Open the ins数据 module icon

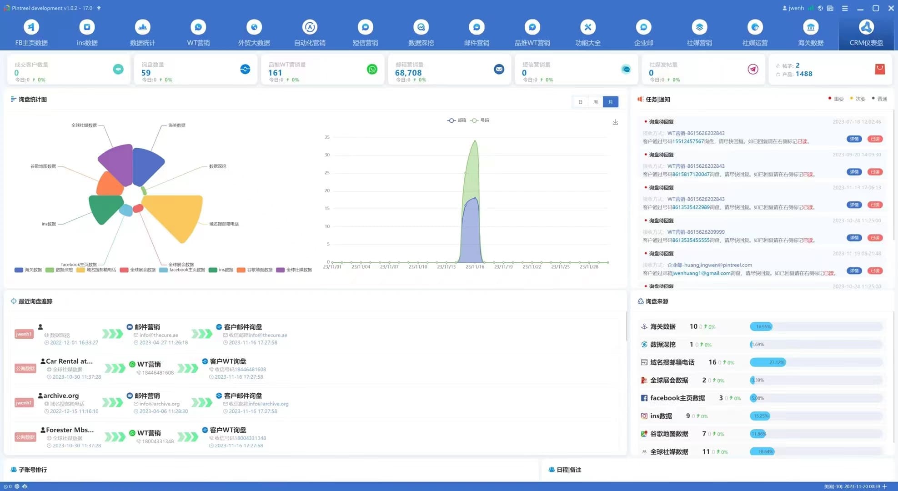(87, 27)
